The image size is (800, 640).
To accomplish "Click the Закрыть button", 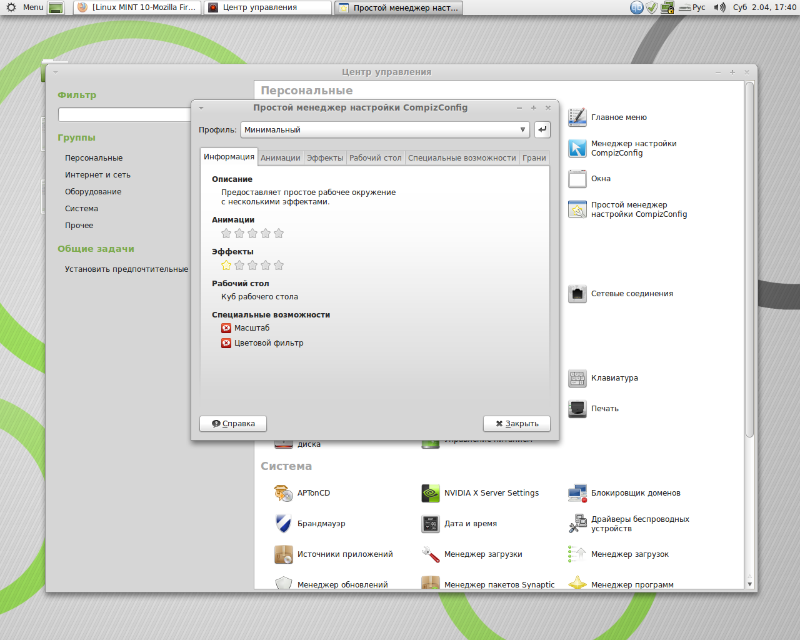I will [x=516, y=424].
